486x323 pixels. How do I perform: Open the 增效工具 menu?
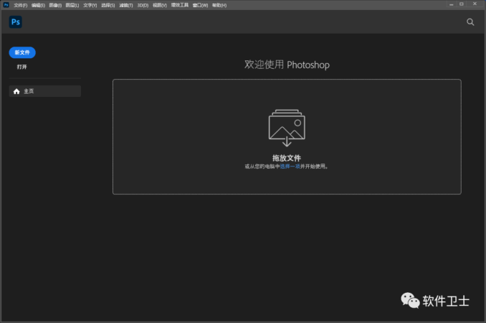180,5
